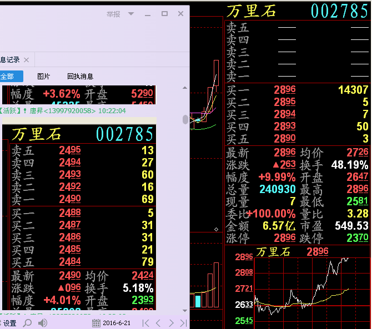The width and height of the screenshot is (372, 329).
Task: Click the scroll up arrow in message list
Action: 185,88
